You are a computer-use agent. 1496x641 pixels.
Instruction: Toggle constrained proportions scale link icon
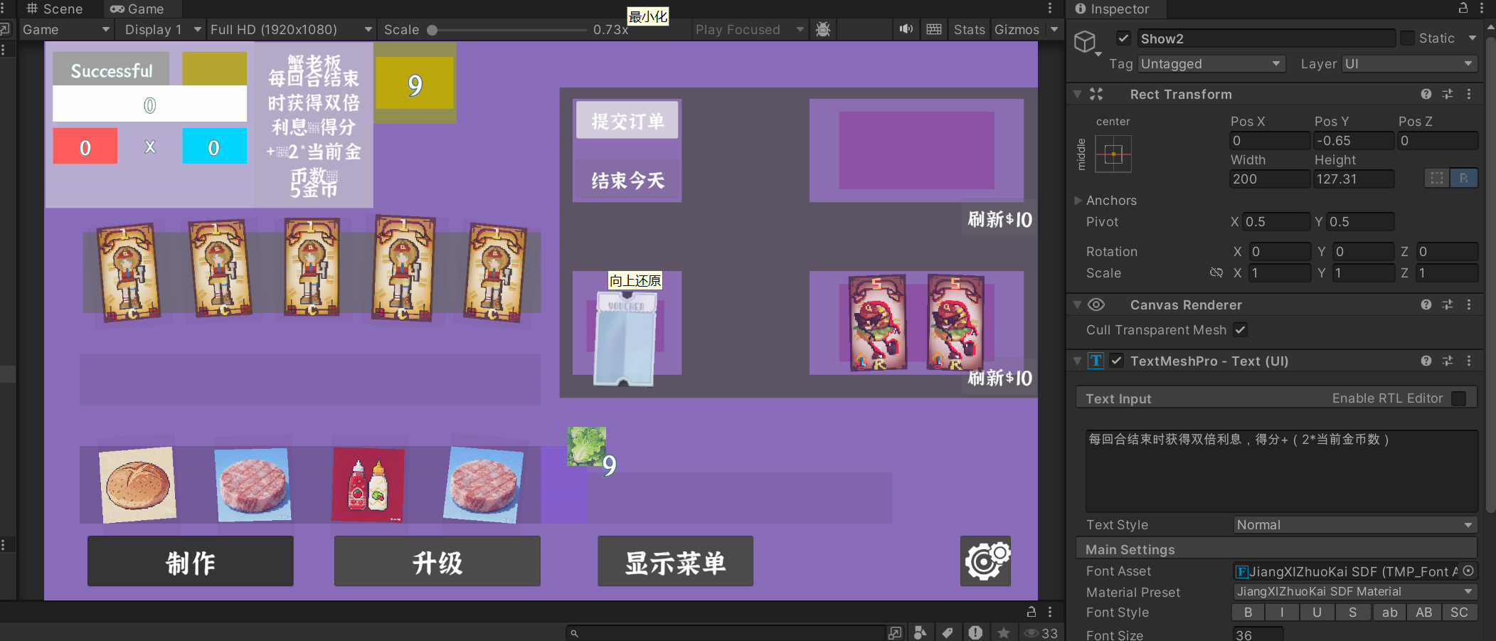tap(1216, 272)
